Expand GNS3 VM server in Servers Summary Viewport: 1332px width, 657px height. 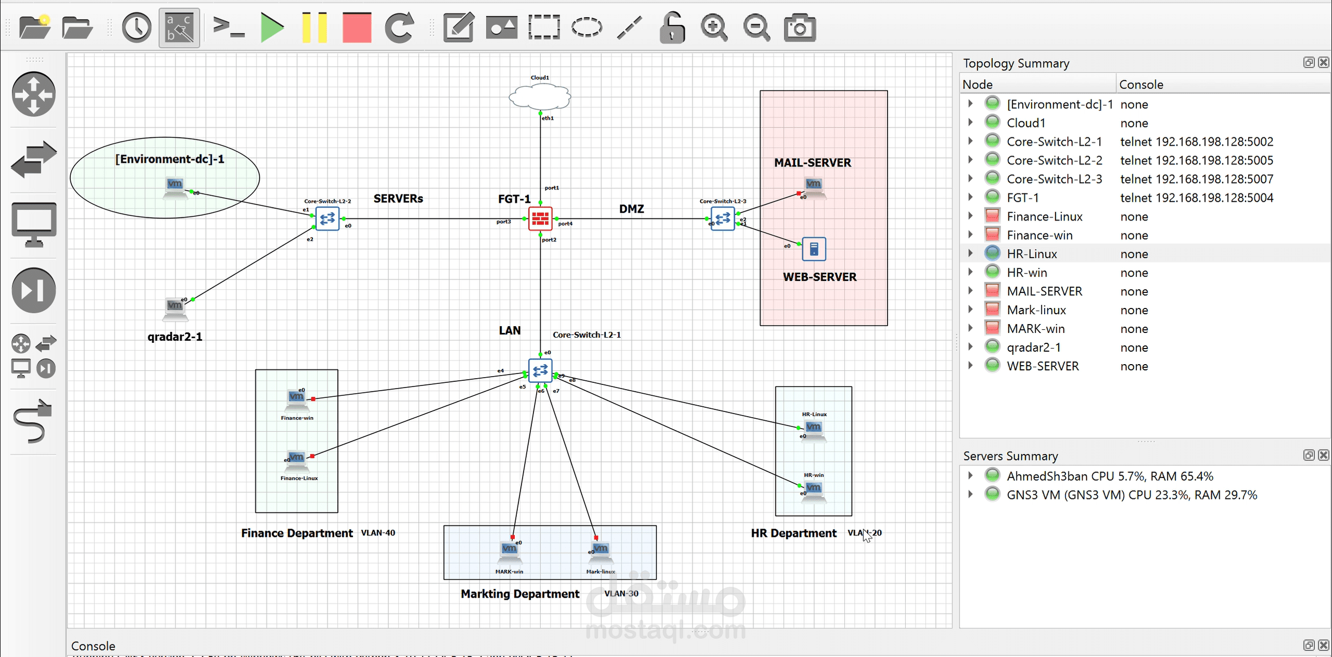[970, 494]
